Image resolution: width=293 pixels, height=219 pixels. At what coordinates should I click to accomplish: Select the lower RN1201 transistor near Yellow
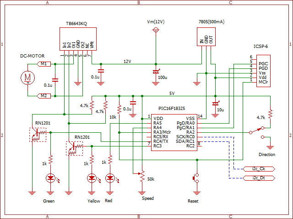point(74,148)
